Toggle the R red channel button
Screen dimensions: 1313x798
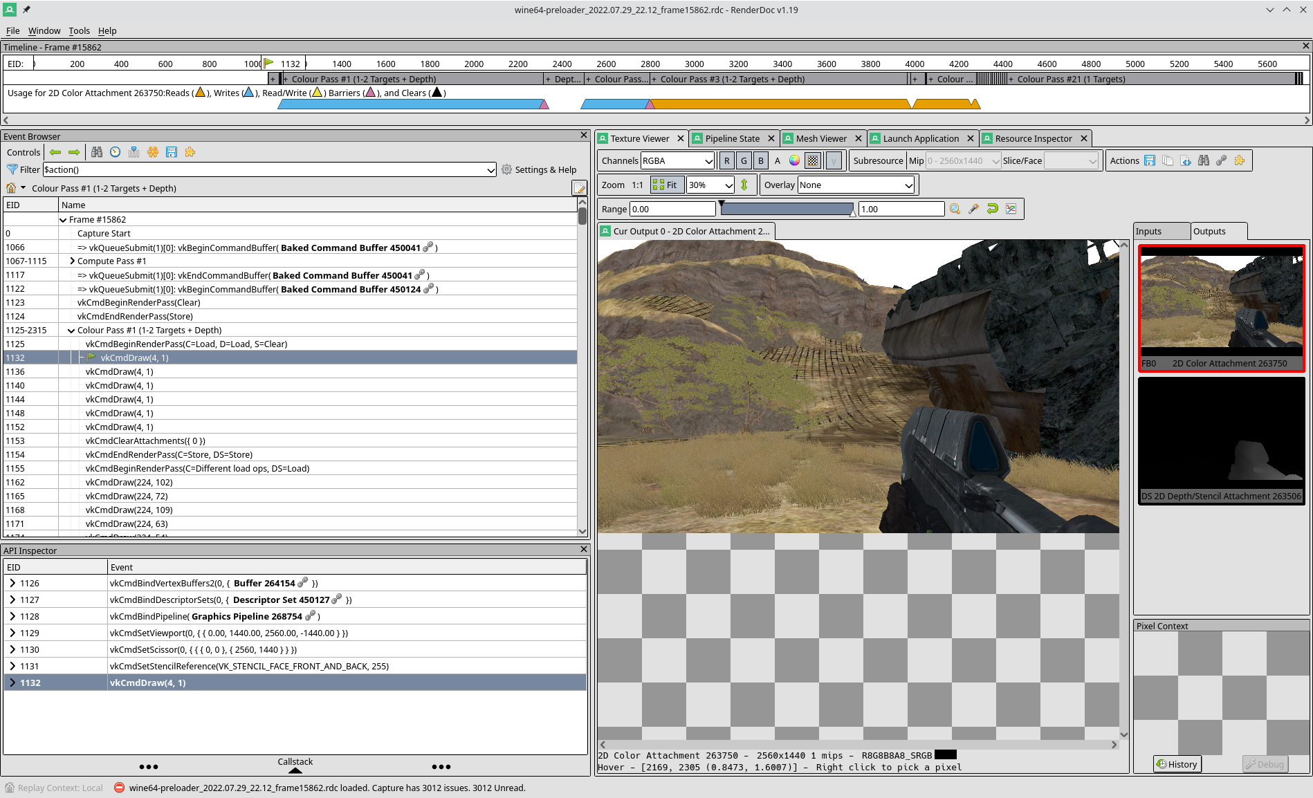(x=726, y=160)
